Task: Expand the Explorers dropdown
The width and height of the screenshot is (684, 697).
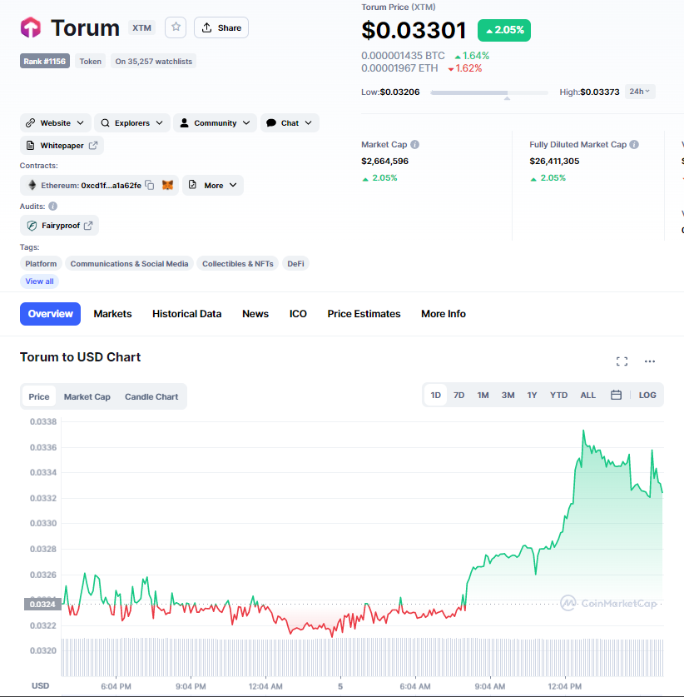Action: tap(132, 123)
